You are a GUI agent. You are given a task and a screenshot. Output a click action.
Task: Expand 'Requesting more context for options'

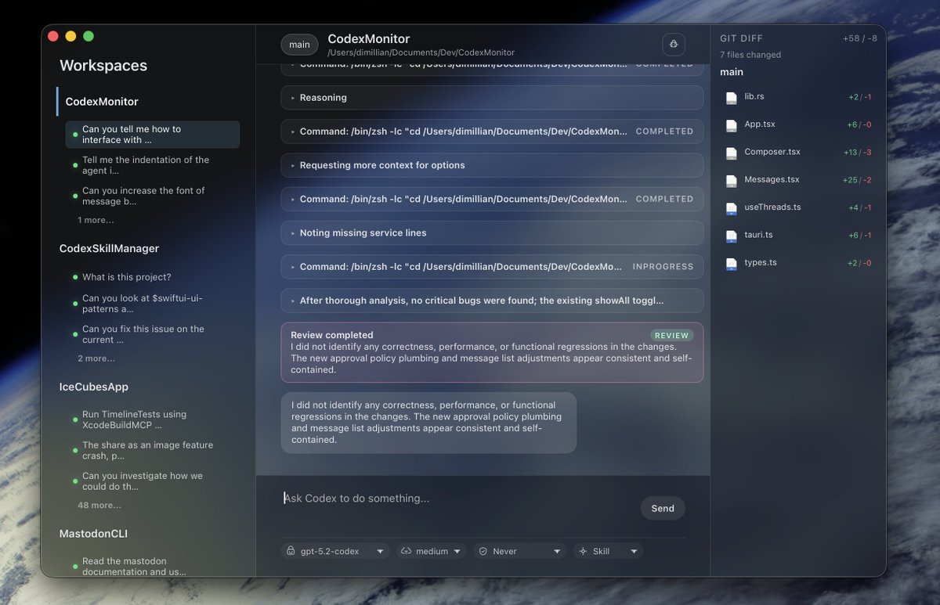[492, 165]
